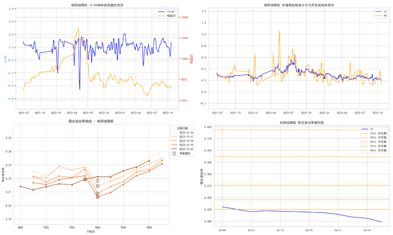This screenshot has width=393, height=235.
Task: Click the "行权价" x-axis label
Action: 91,231
